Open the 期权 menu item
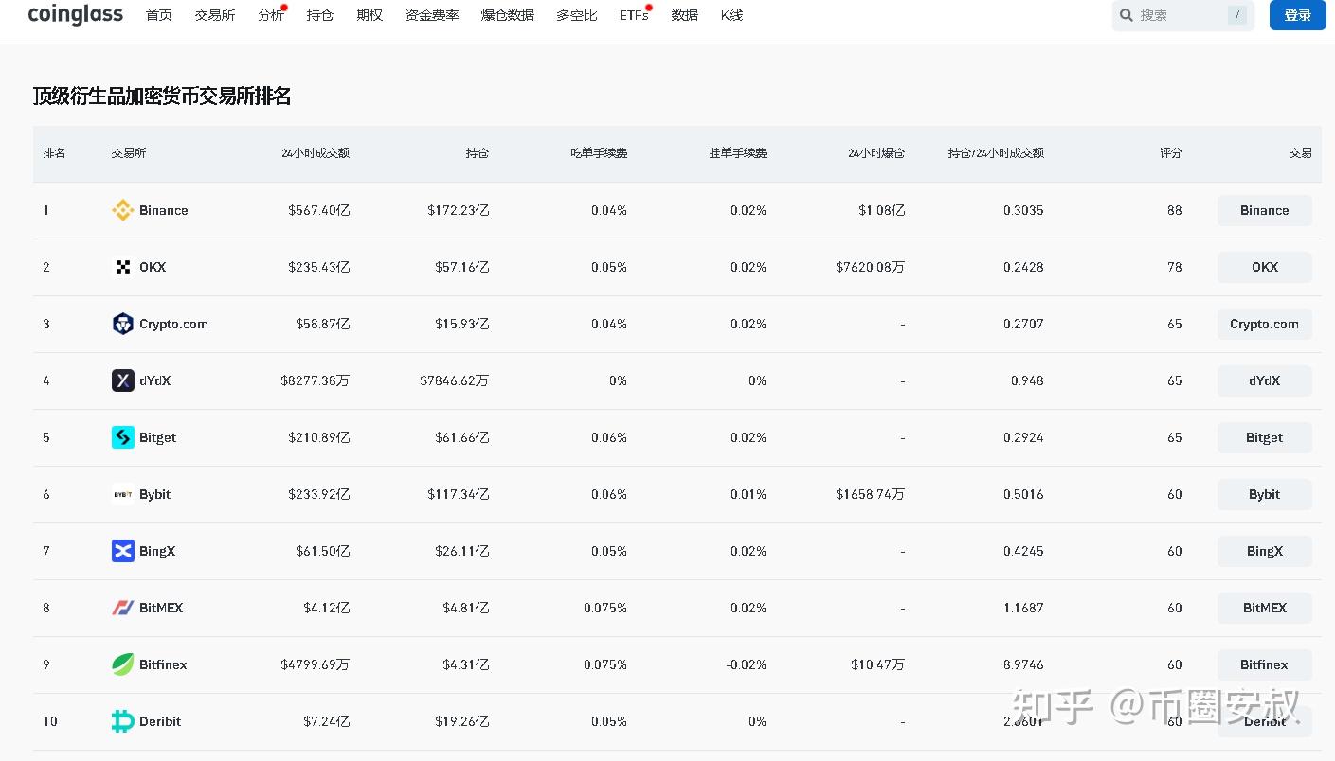 [370, 15]
